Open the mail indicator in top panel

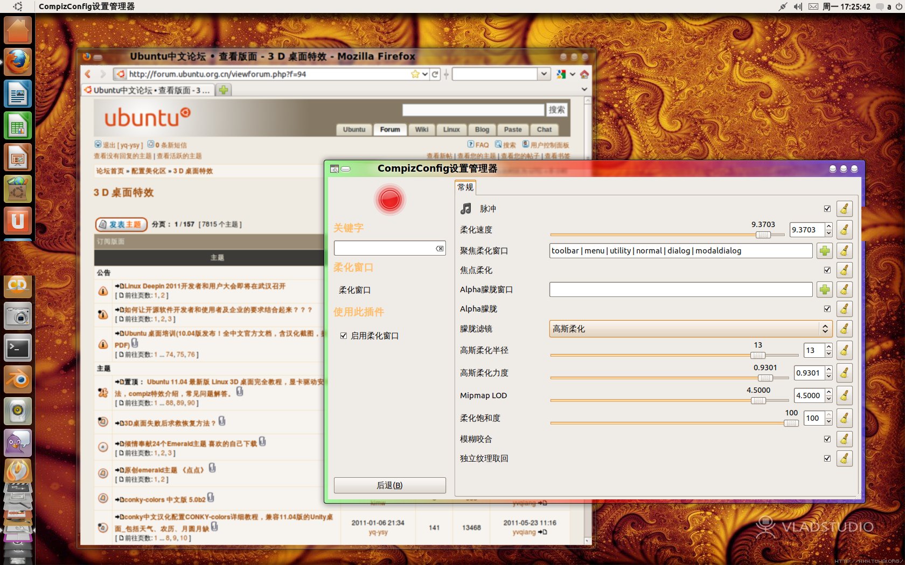813,6
